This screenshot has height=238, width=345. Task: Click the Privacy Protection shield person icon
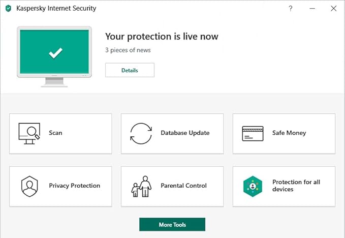pyautogui.click(x=29, y=186)
